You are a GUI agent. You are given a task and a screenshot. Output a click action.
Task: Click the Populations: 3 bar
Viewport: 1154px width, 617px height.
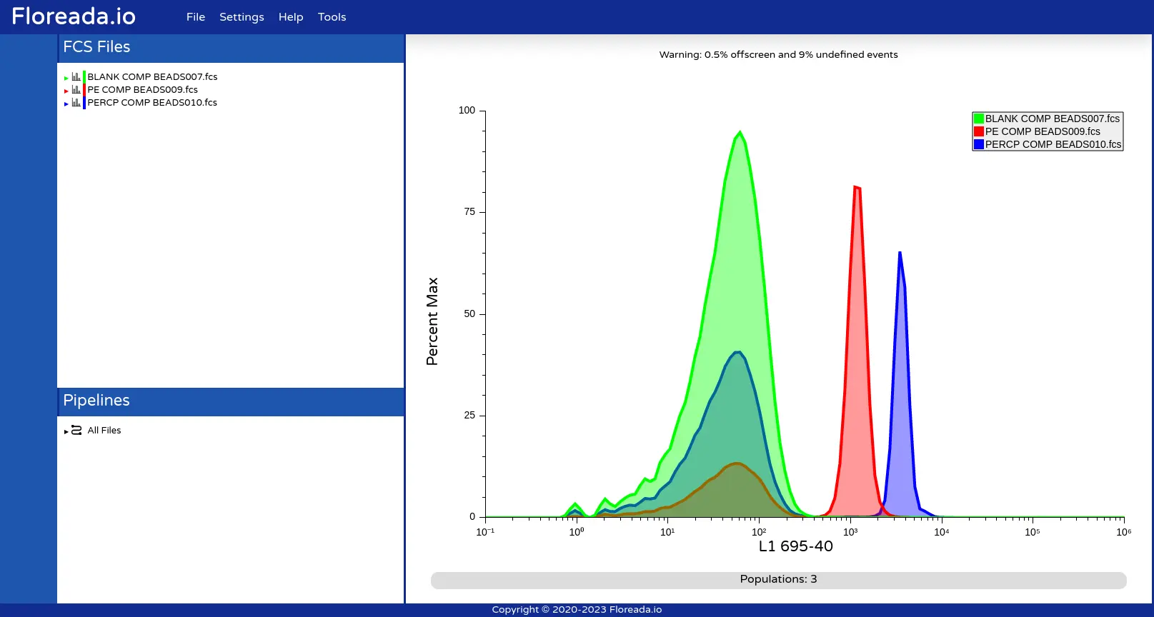[778, 580]
